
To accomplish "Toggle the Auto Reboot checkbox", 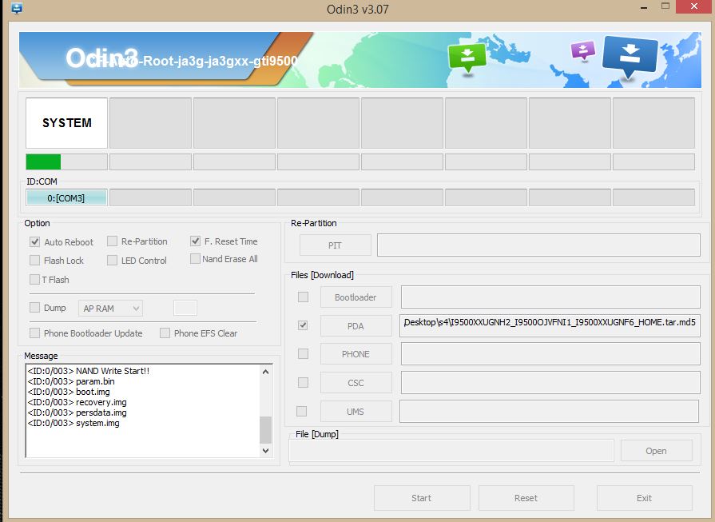I will tap(34, 242).
